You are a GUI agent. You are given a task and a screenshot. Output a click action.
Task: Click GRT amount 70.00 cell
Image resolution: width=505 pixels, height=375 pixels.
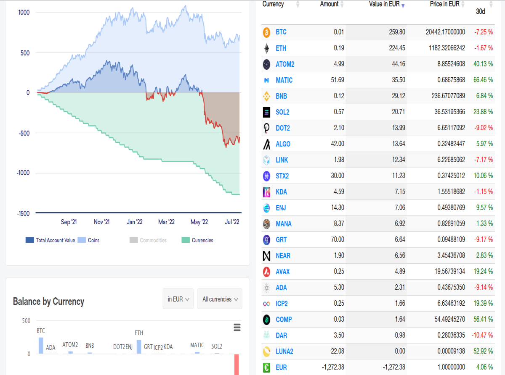(338, 240)
